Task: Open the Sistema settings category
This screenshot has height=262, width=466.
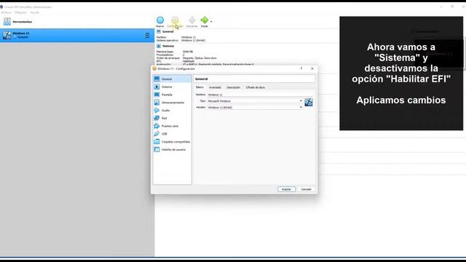Action: [173, 87]
